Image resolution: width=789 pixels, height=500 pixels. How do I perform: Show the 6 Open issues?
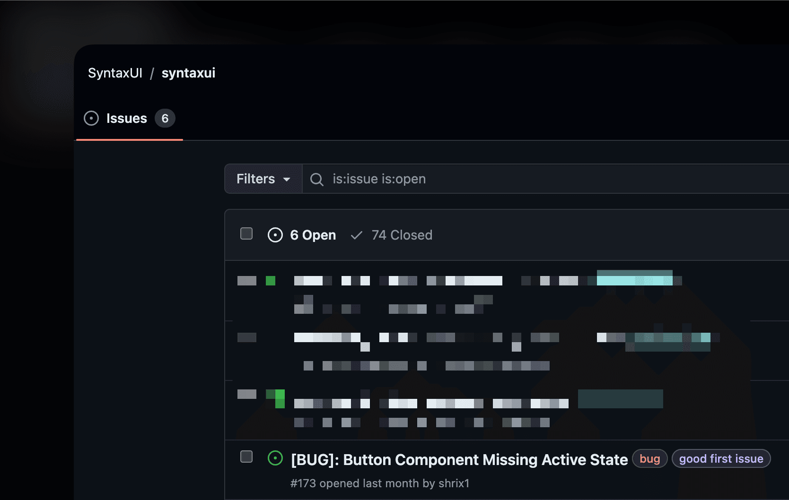coord(302,235)
